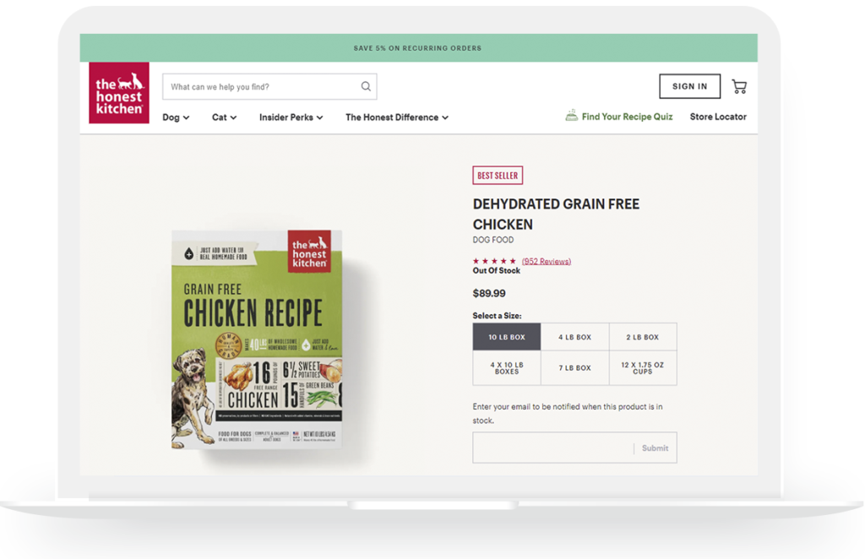
Task: Click The Honest Kitchen logo
Action: tap(118, 93)
